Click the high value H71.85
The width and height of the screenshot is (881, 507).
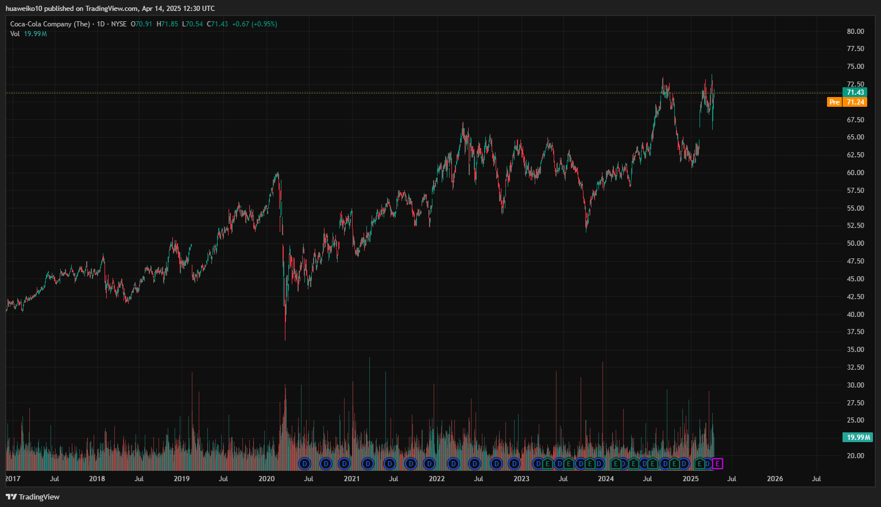[x=167, y=24]
